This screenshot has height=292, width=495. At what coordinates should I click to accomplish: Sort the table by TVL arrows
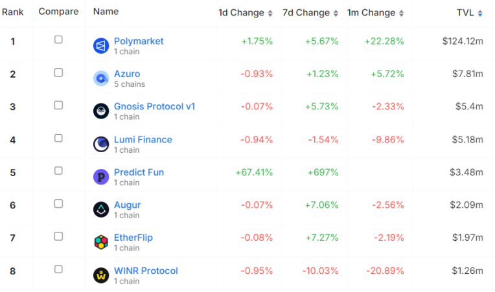[x=480, y=13]
